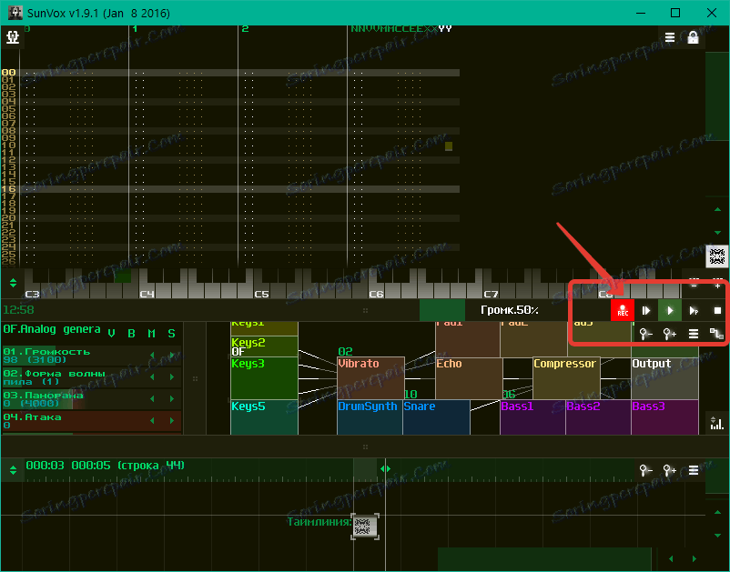
Task: Select the Vibrato module
Action: 370,378
